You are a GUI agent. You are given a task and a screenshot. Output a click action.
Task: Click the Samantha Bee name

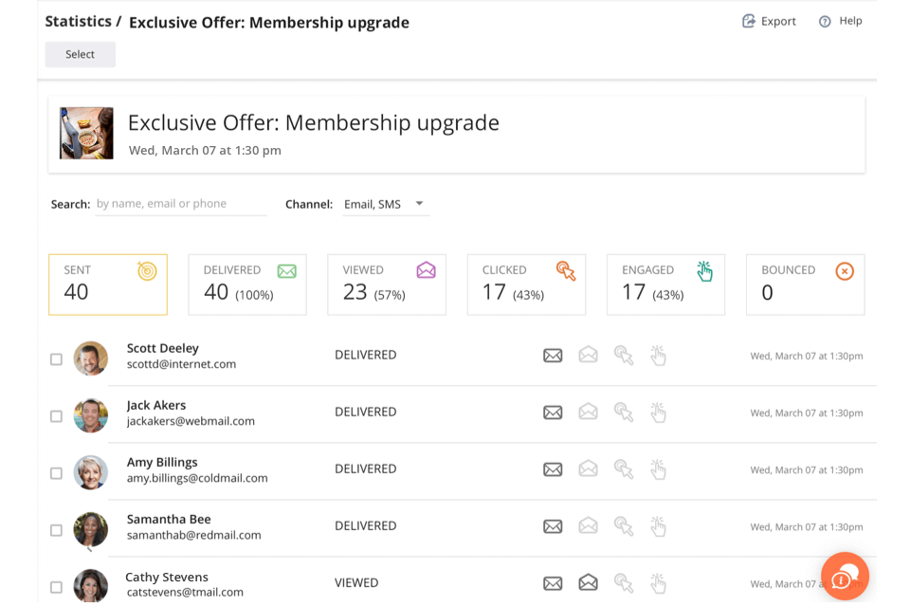pos(169,520)
